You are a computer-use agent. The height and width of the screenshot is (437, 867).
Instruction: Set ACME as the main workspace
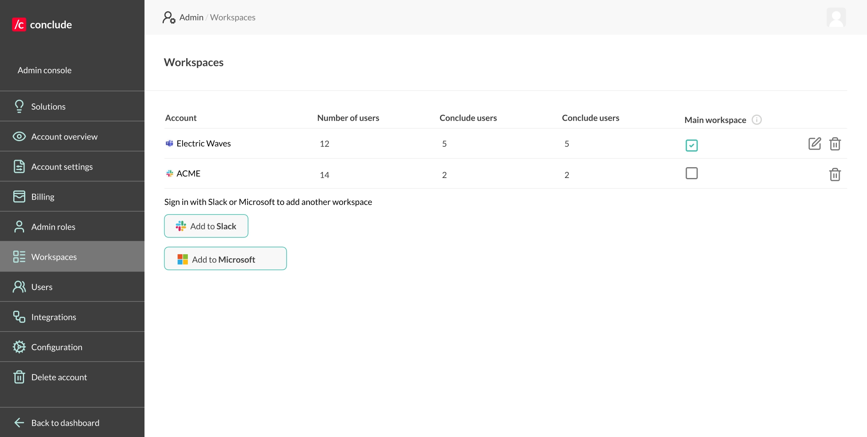(692, 173)
